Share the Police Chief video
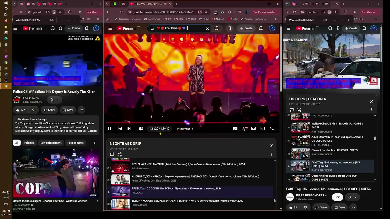This screenshot has width=390, height=219. coord(49,110)
